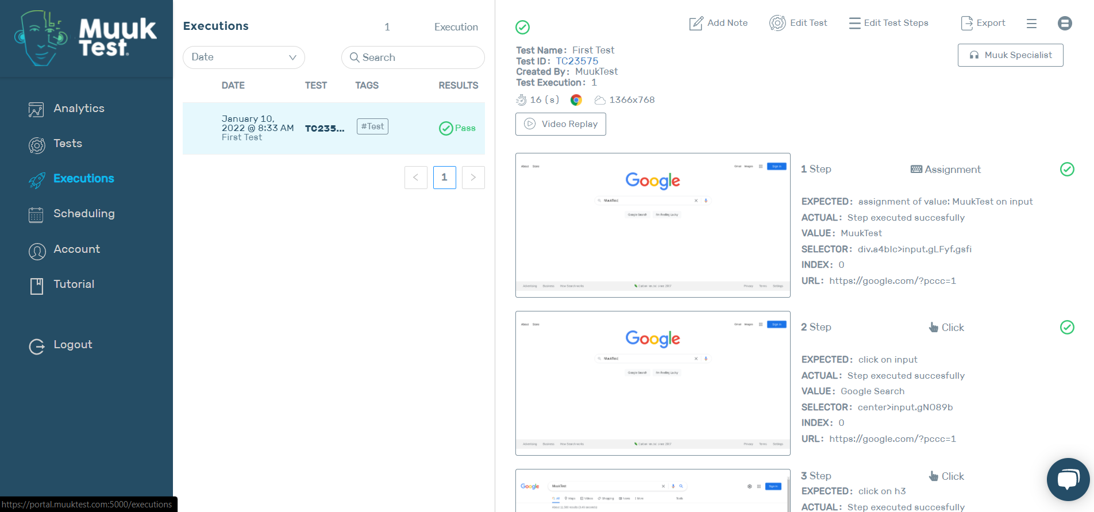Log out via the sidebar Logout item
The width and height of the screenshot is (1094, 512).
[72, 345]
